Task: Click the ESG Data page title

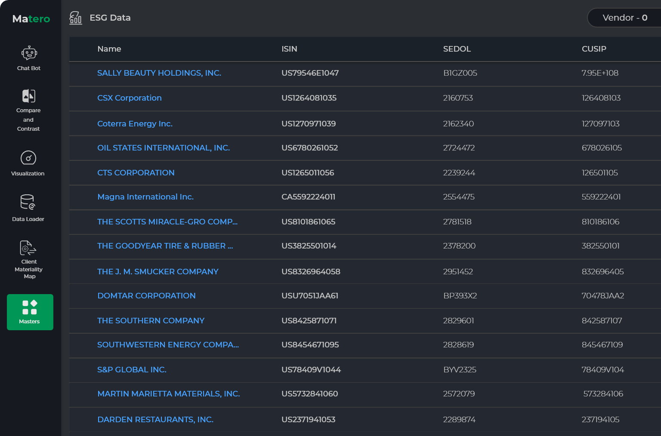Action: coord(110,18)
